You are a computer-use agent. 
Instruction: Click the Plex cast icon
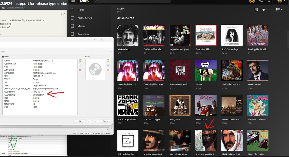coord(270,1)
